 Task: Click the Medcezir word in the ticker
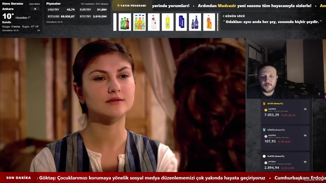227,6
